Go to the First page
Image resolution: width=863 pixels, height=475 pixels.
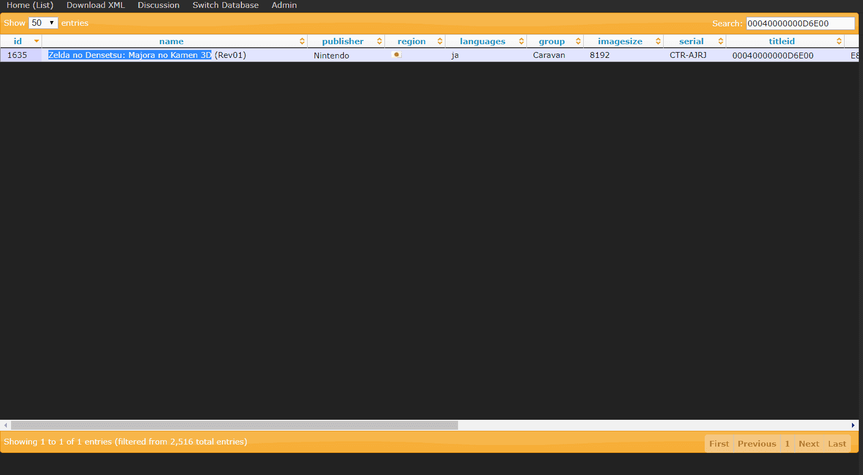click(x=719, y=443)
